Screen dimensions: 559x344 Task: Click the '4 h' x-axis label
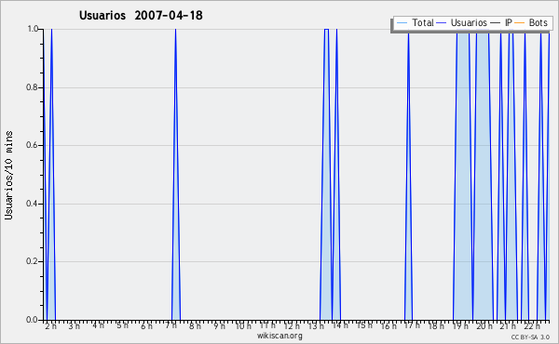[99, 325]
